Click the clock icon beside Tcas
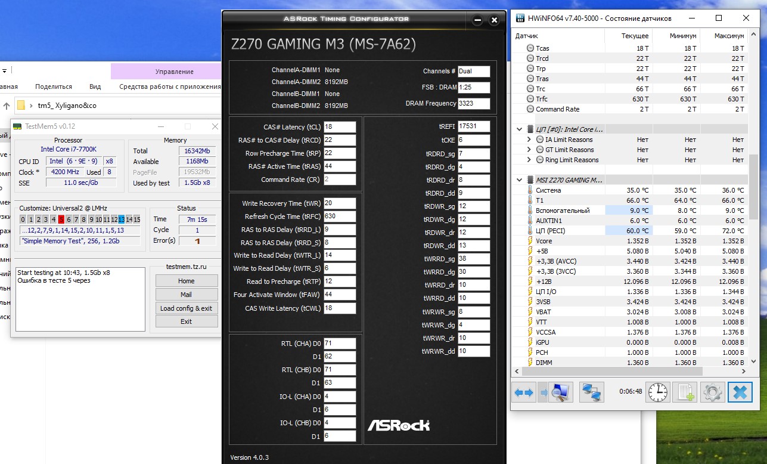Image resolution: width=767 pixels, height=464 pixels. tap(530, 48)
